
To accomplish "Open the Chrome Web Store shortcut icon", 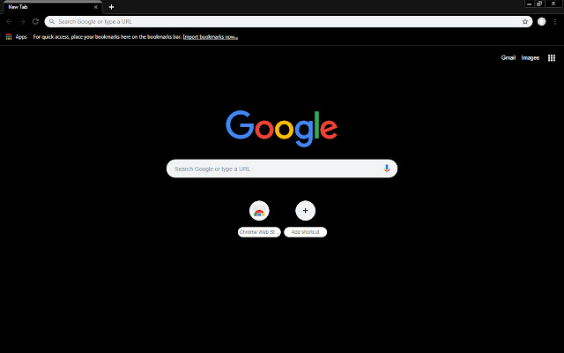I will pyautogui.click(x=259, y=211).
